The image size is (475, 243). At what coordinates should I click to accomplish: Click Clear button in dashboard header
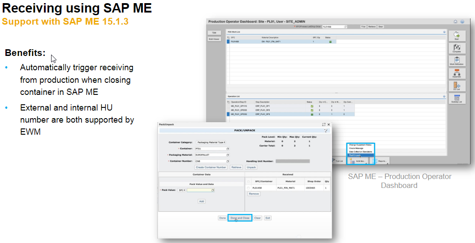[380, 27]
